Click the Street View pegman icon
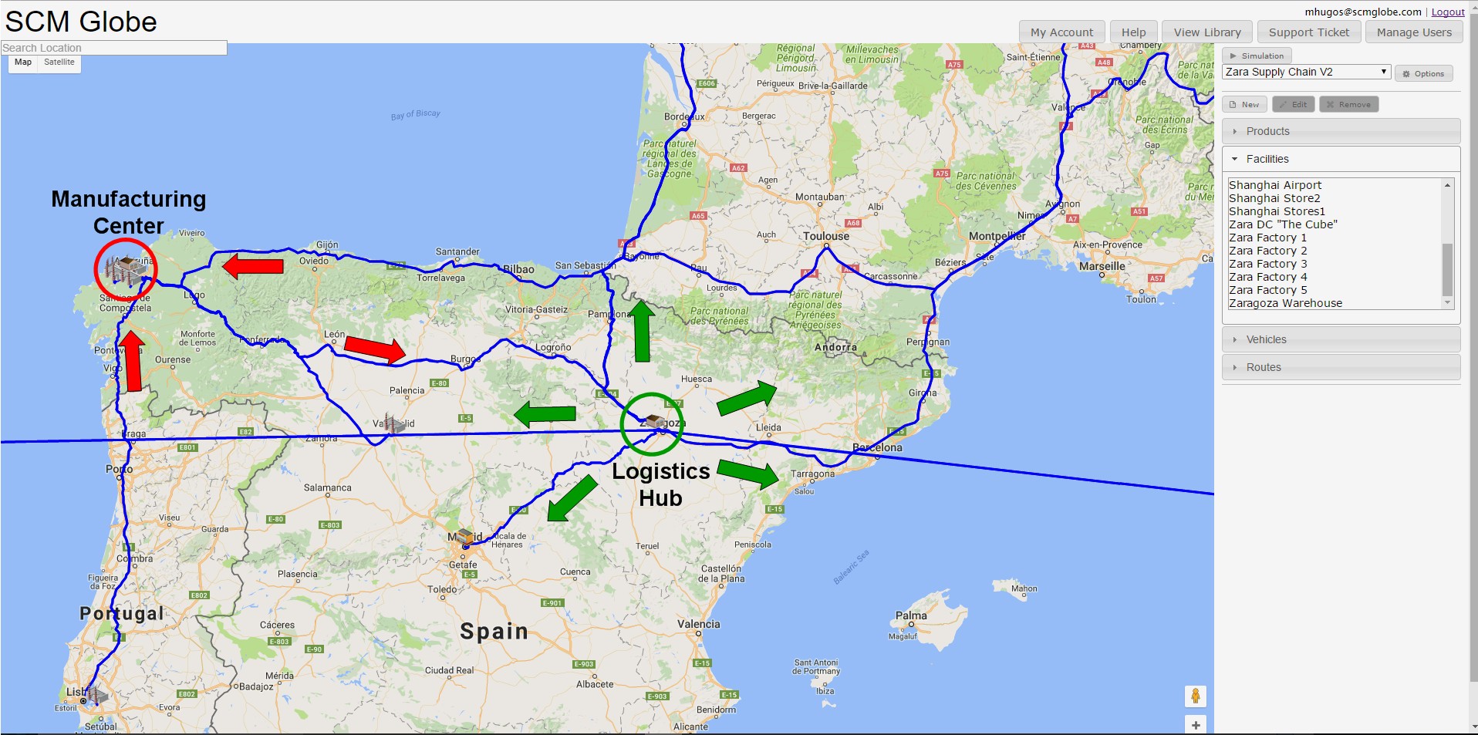This screenshot has height=735, width=1478. [1195, 696]
